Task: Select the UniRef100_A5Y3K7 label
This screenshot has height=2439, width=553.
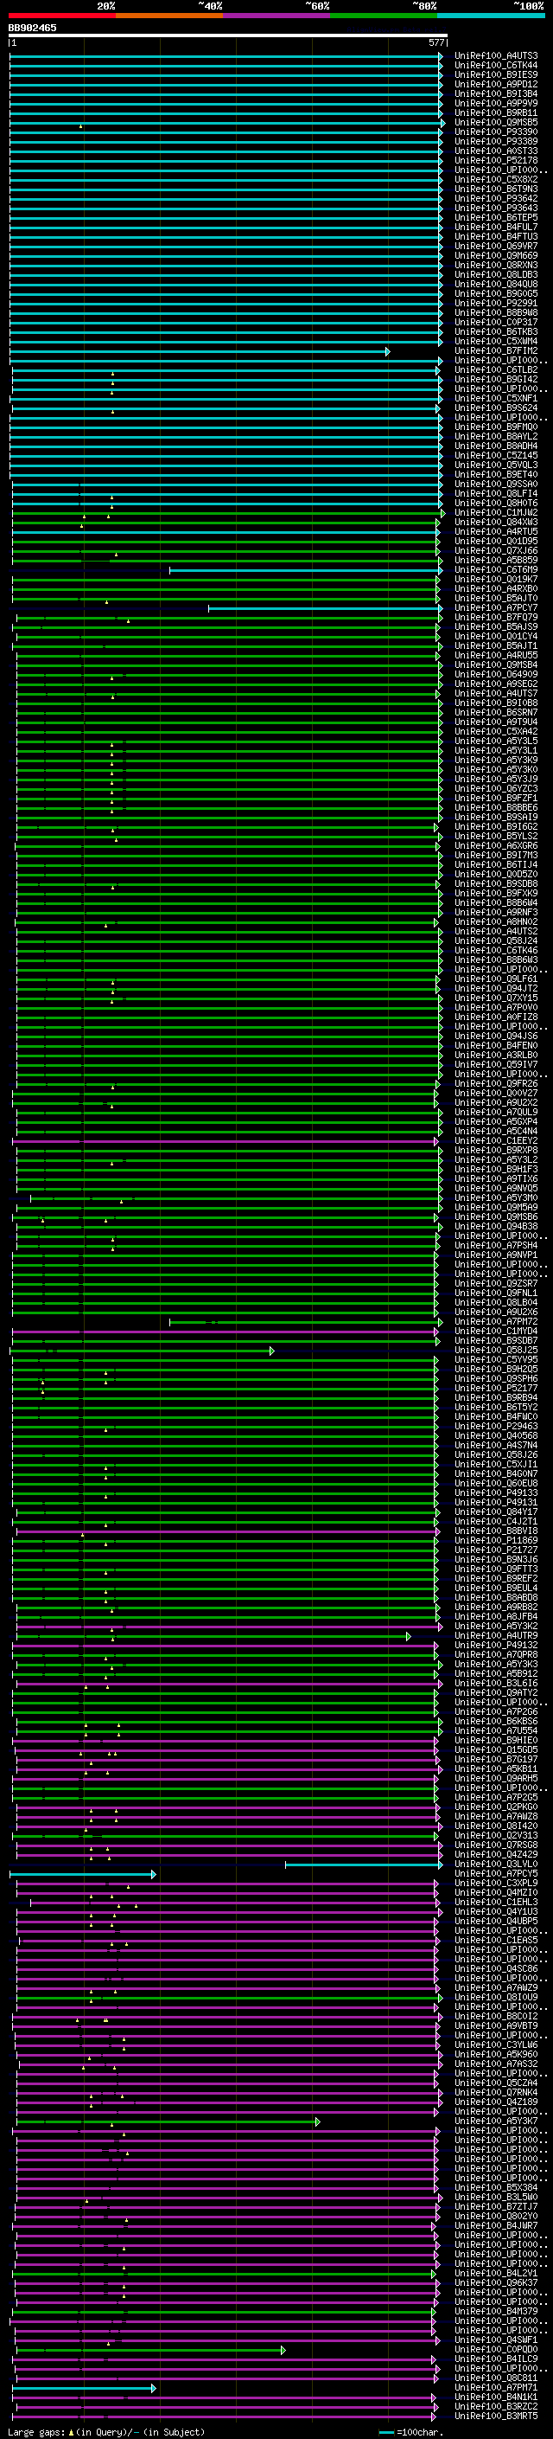Action: click(495, 2121)
